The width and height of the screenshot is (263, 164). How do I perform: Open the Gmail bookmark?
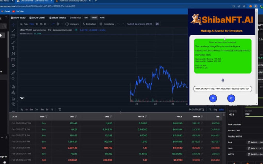pyautogui.click(x=5, y=11)
